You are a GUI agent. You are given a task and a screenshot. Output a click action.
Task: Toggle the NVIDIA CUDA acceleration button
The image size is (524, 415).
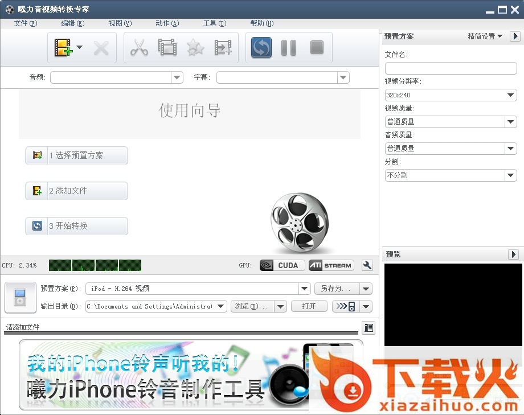pos(282,265)
